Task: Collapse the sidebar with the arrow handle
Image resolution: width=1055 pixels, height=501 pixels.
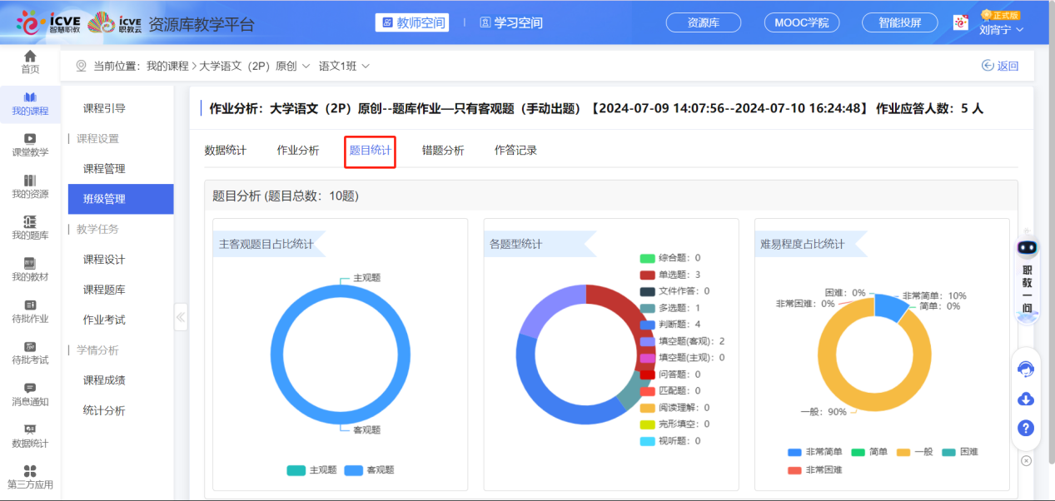Action: (x=180, y=316)
